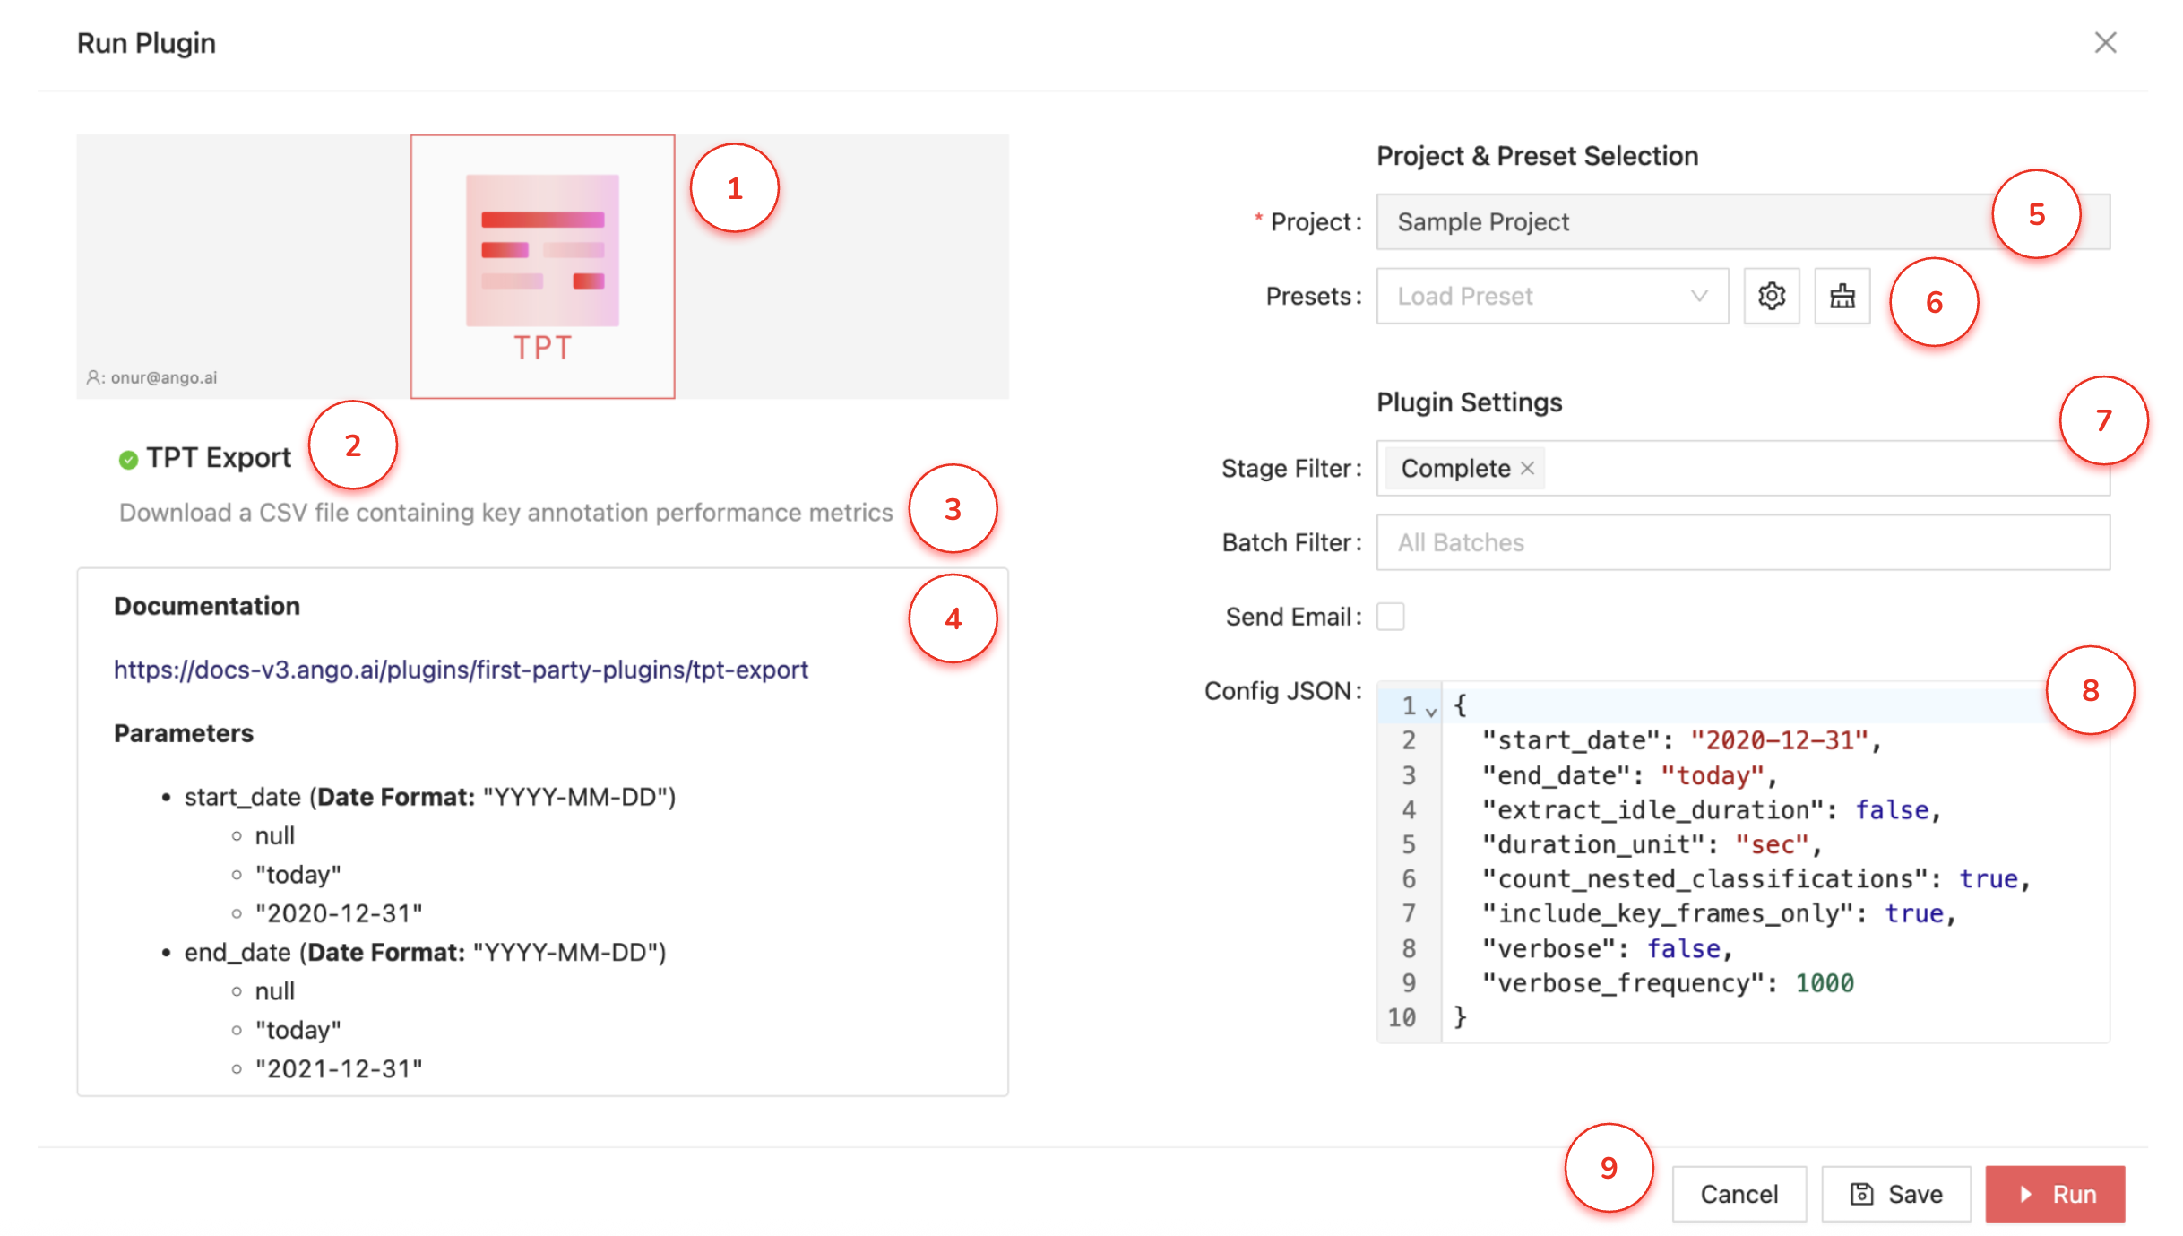
Task: Close the Run Plugin dialog
Action: click(2105, 43)
